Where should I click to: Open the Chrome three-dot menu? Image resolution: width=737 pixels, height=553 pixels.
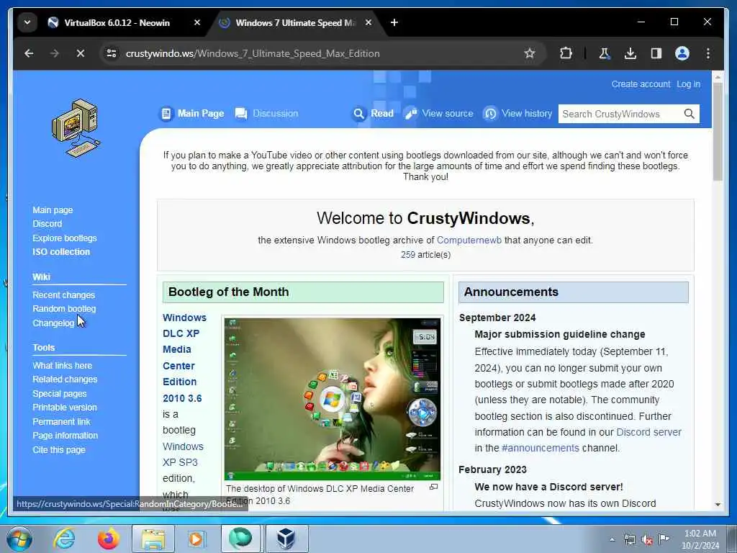[x=708, y=53]
